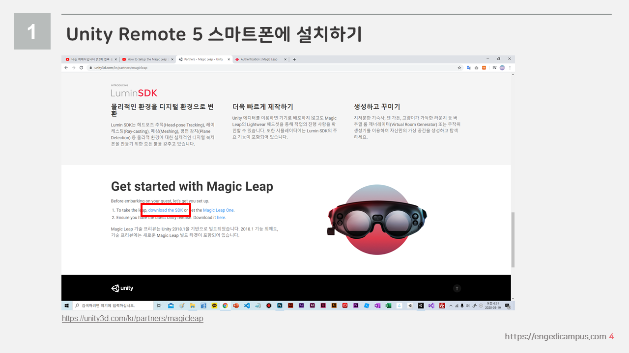Click the Google Translate extension icon

469,68
